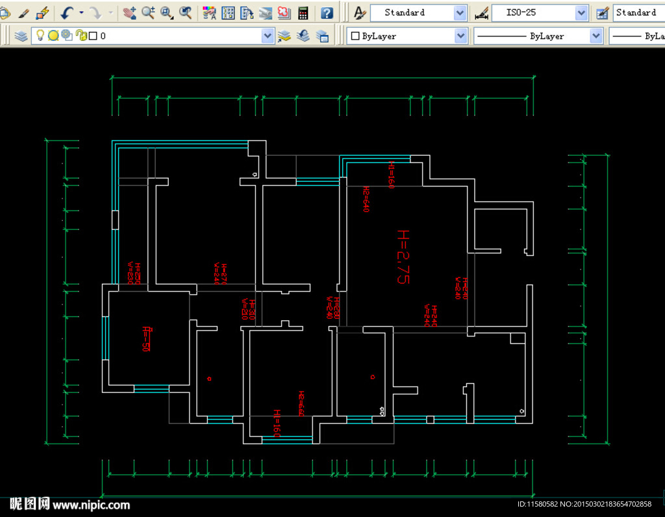
Task: Open the Text Style manager icon
Action: point(360,12)
